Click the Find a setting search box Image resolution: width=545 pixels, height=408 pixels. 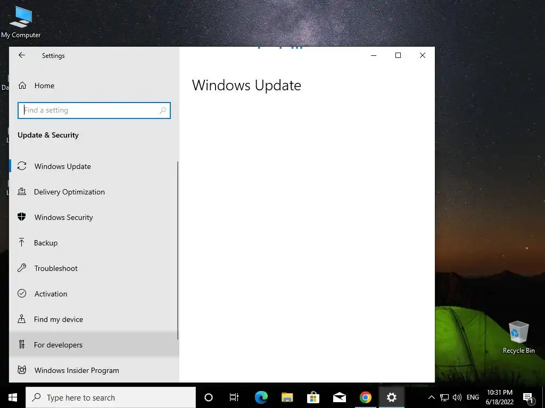pyautogui.click(x=94, y=110)
